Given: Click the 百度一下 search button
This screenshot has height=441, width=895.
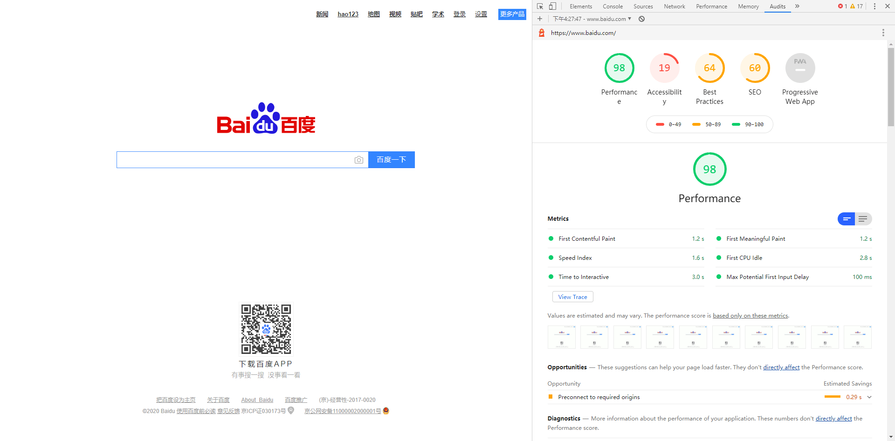Looking at the screenshot, I should [x=392, y=160].
